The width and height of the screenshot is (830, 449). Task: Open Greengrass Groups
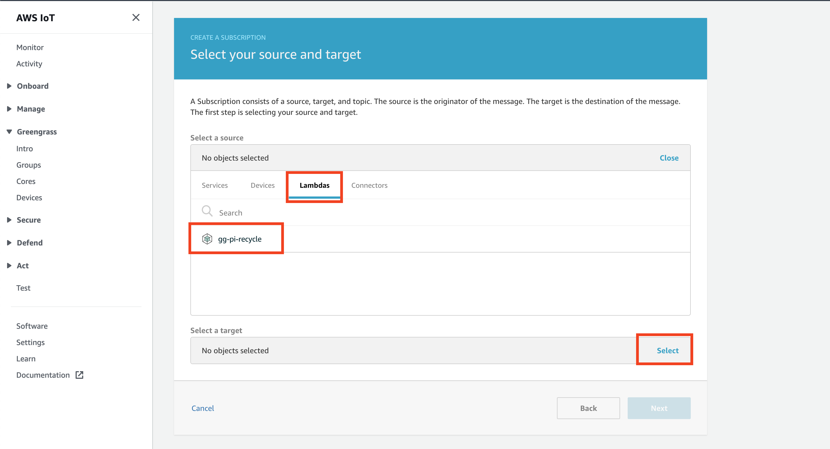click(29, 165)
